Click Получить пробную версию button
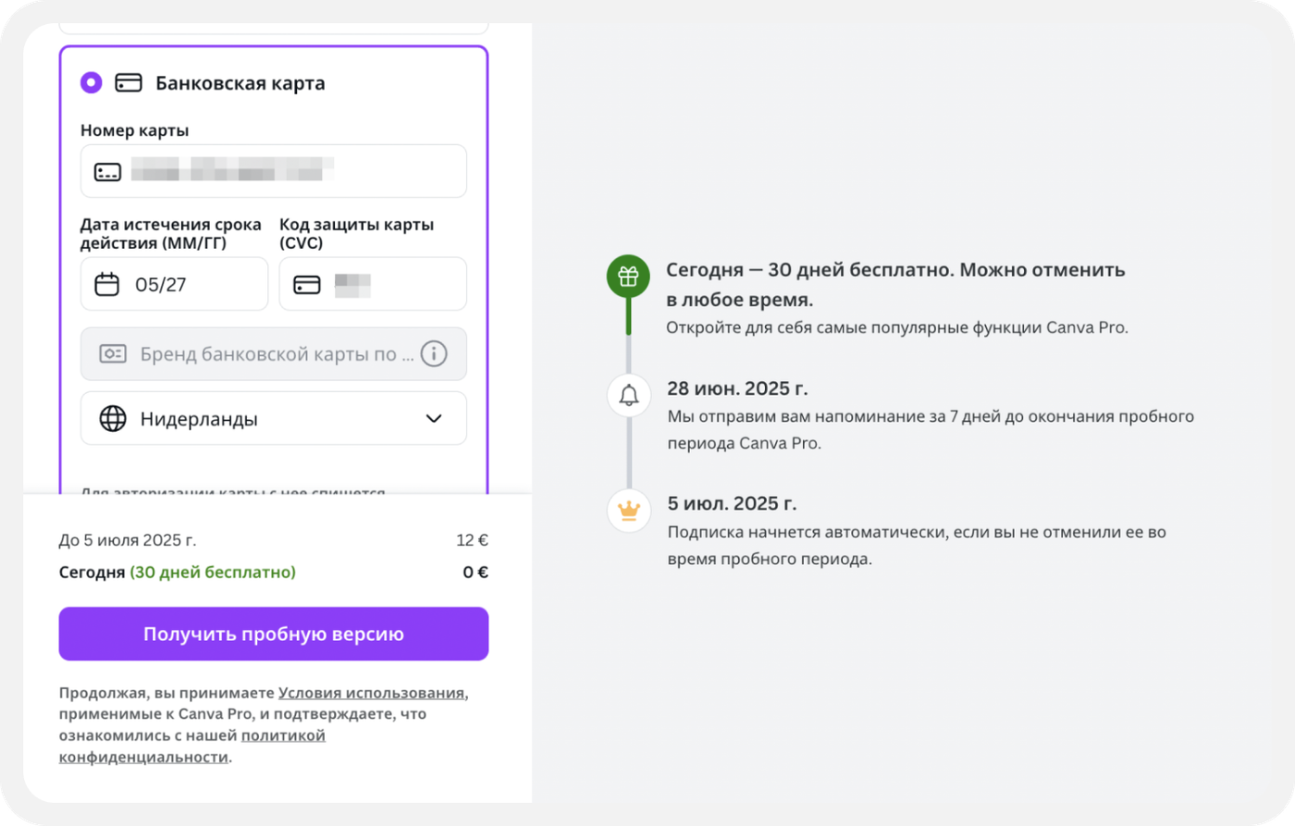1295x826 pixels. coord(274,634)
